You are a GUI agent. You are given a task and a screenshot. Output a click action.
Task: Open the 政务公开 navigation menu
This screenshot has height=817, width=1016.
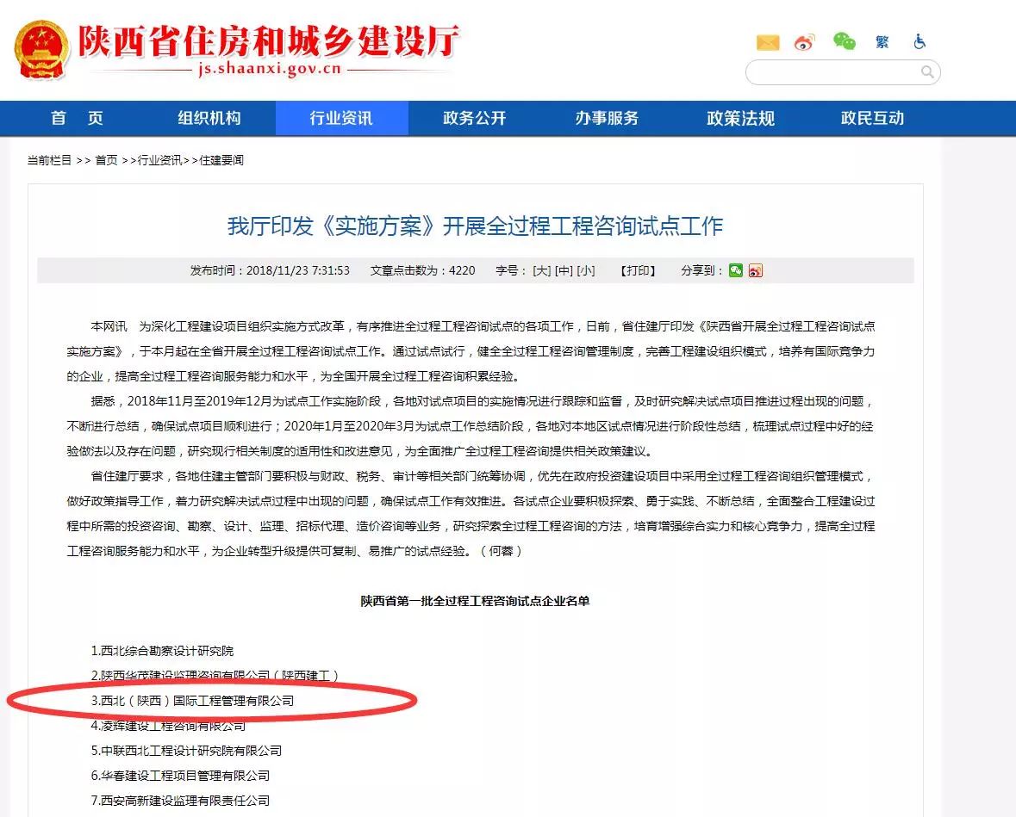tap(474, 119)
